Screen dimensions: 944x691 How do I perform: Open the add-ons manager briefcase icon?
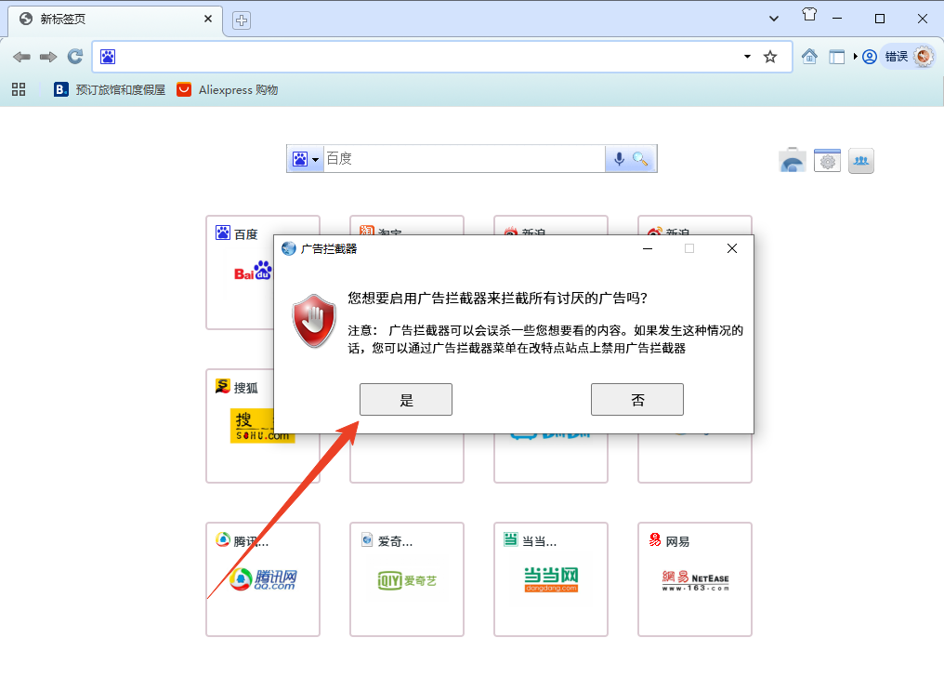[792, 160]
